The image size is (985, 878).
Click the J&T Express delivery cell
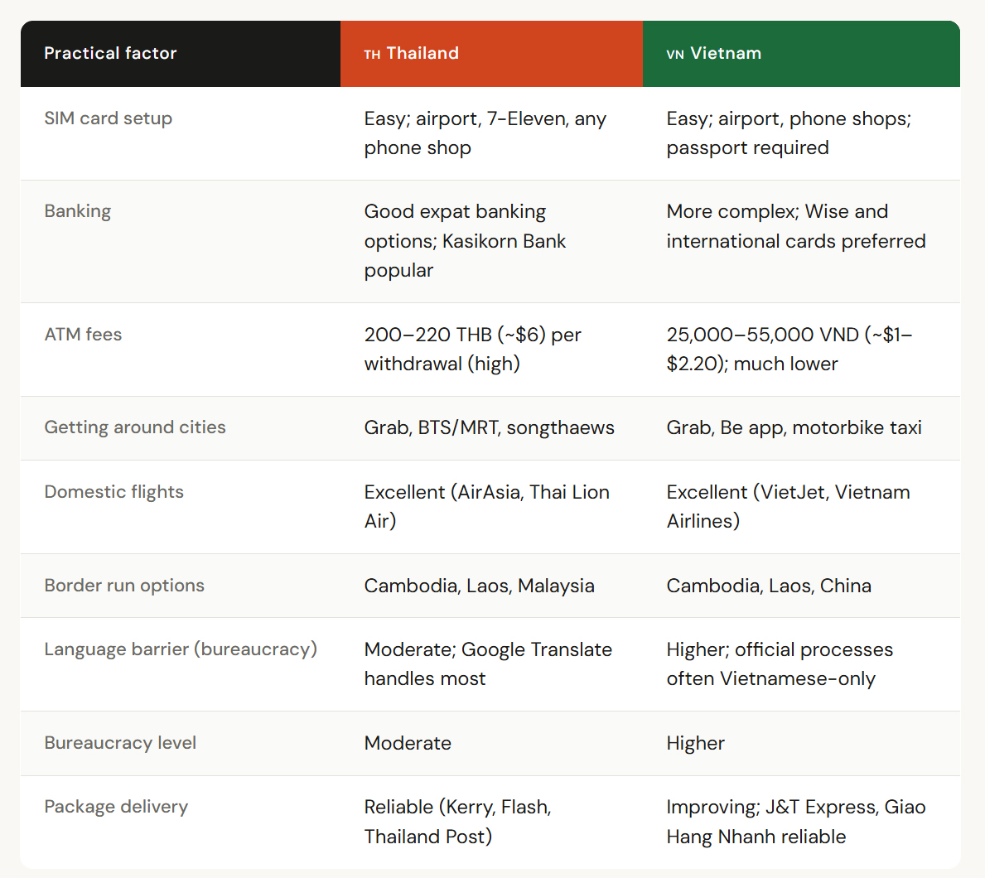point(795,821)
